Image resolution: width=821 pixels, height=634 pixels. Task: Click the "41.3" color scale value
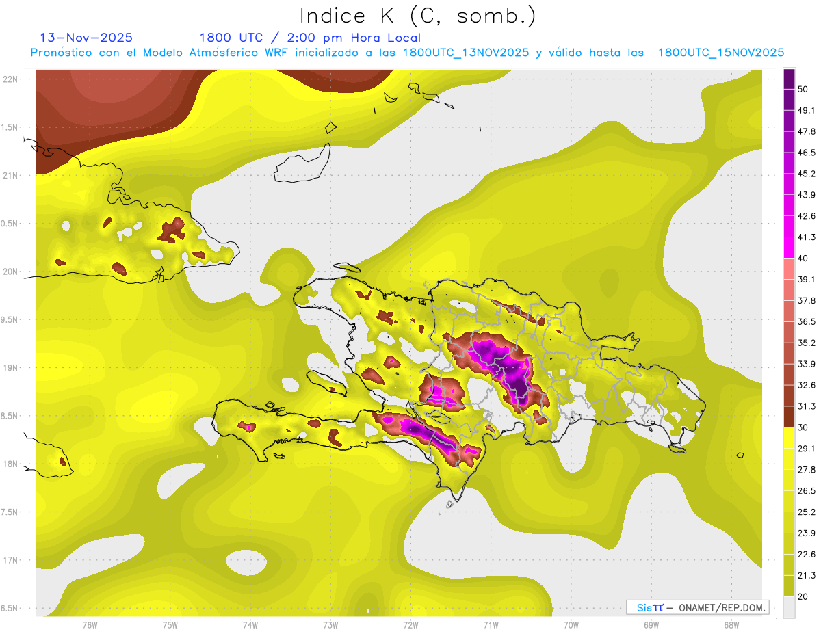pyautogui.click(x=807, y=237)
